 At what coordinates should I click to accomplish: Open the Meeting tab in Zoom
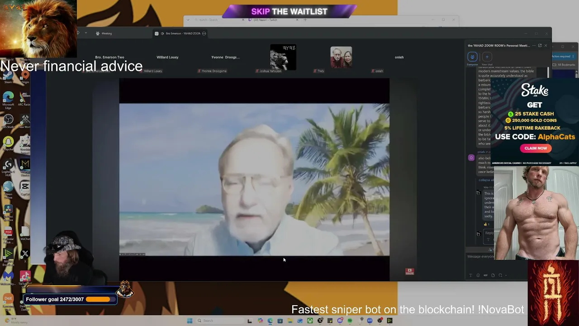[x=104, y=33]
